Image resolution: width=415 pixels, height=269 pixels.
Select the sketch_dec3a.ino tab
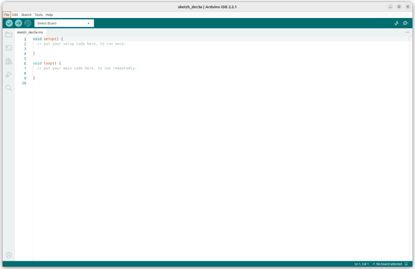[x=30, y=32]
